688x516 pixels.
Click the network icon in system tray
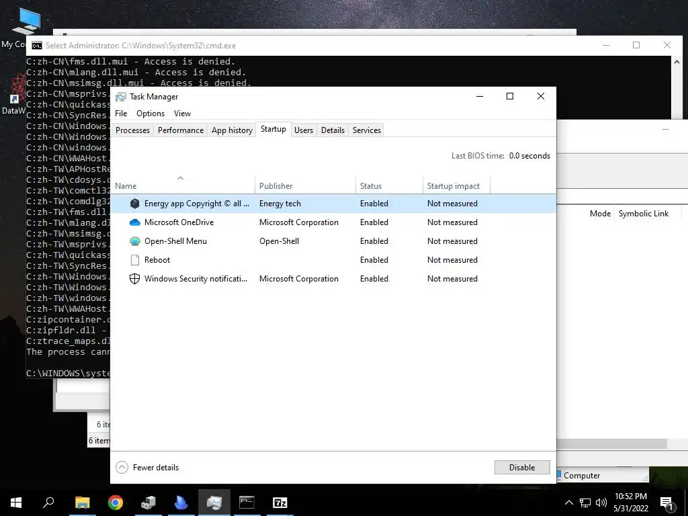585,503
